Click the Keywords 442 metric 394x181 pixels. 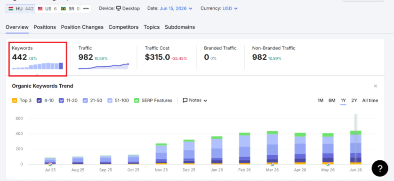19,57
